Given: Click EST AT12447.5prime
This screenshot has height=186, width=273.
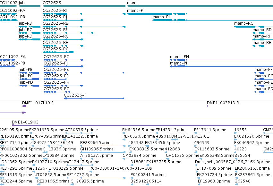Looking at the screenshot, I should pos(83,162).
